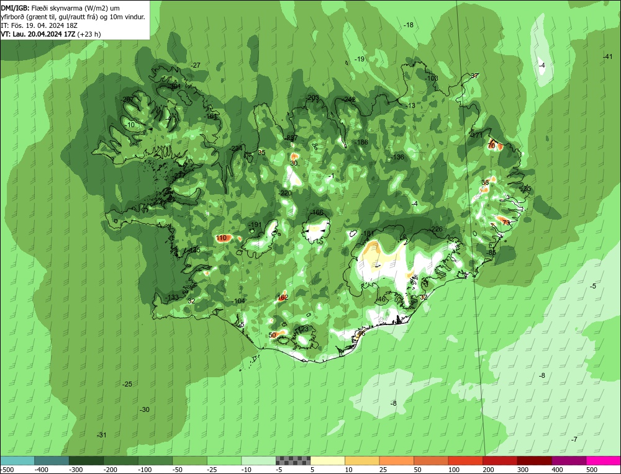The height and width of the screenshot is (474, 621).
Task: Click the '-203' value on the north coast
Action: click(x=312, y=97)
